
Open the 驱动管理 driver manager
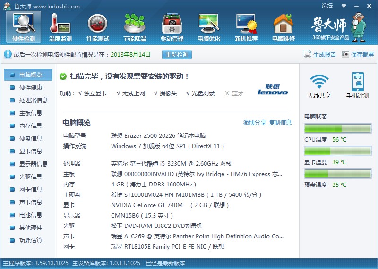point(172,27)
